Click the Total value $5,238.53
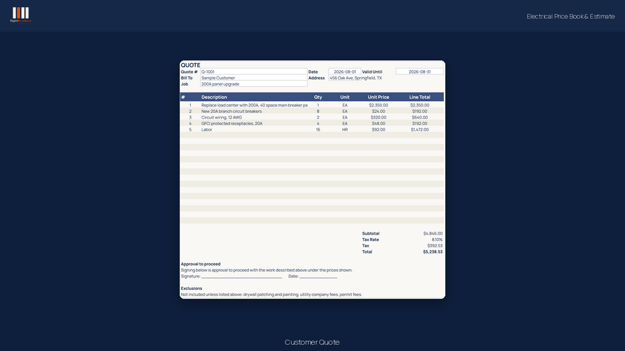 pos(433,252)
